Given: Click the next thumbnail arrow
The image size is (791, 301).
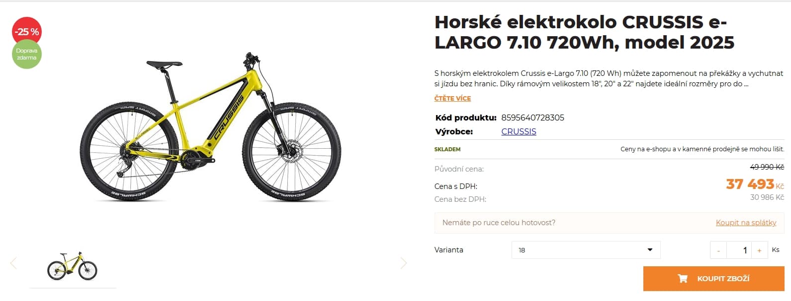Looking at the screenshot, I should 404,263.
